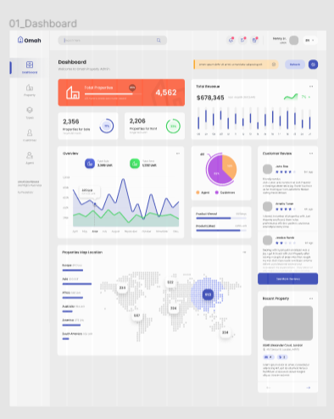Image resolution: width=334 pixels, height=419 pixels.
Task: Click the first review's star rating
Action: click(286, 172)
